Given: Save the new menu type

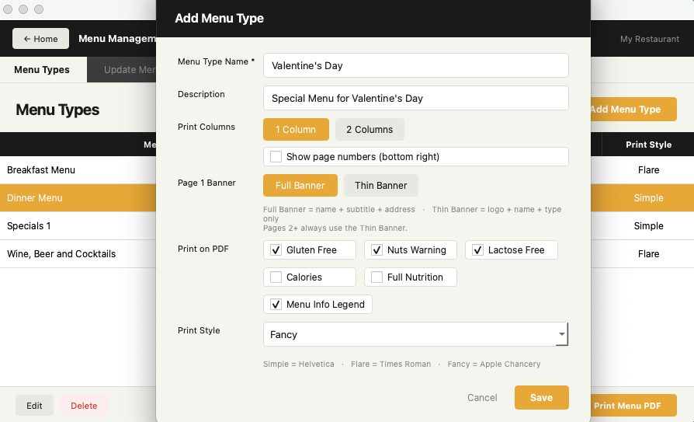Looking at the screenshot, I should click(x=541, y=398).
